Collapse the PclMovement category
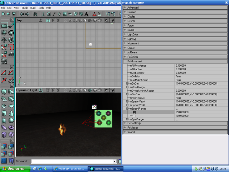This screenshot has height=172, width=229. [x=125, y=61]
